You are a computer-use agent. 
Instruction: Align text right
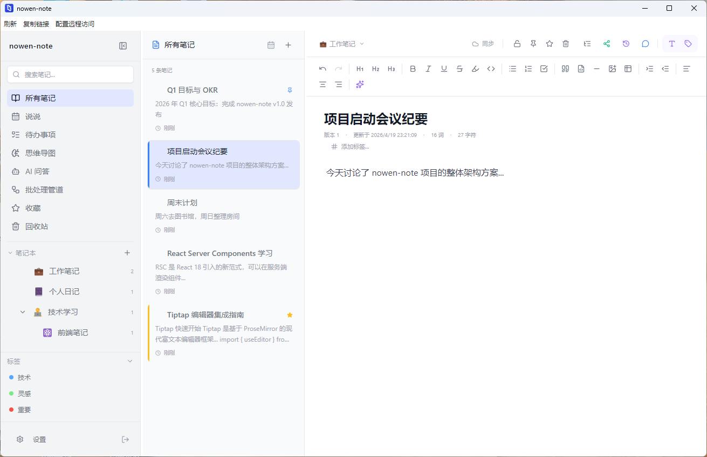[338, 85]
